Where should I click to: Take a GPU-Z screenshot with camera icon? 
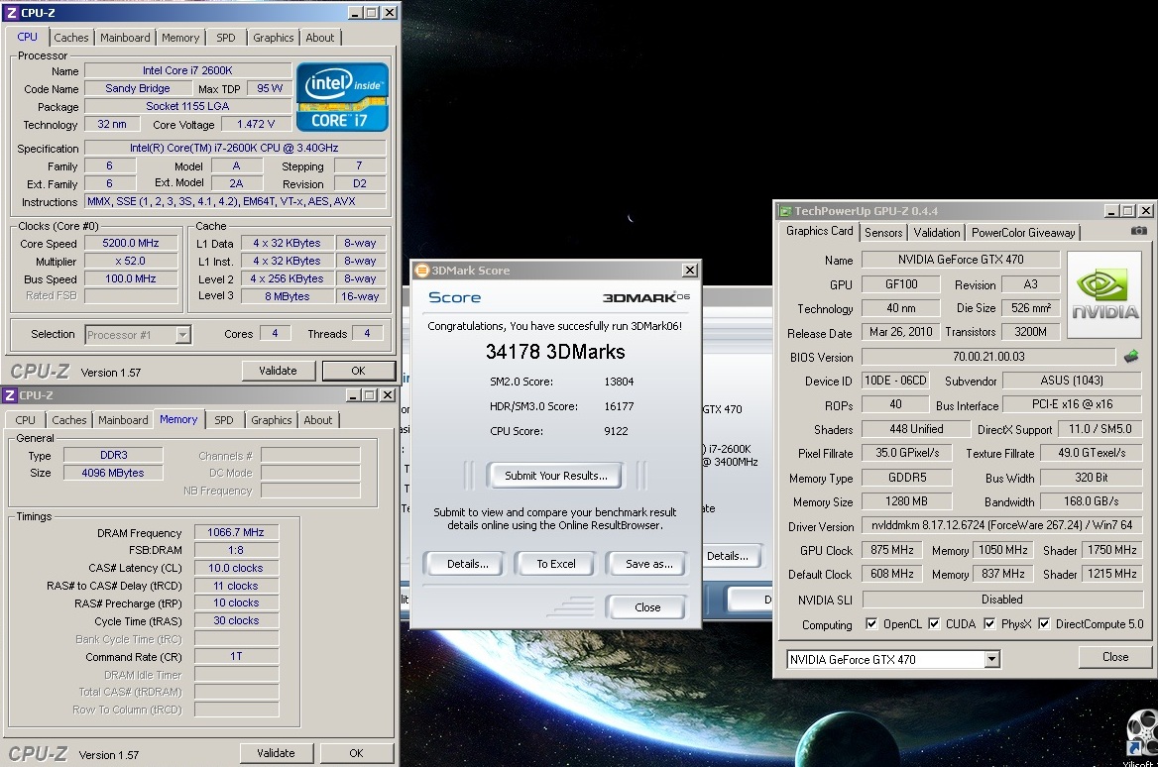click(x=1139, y=231)
